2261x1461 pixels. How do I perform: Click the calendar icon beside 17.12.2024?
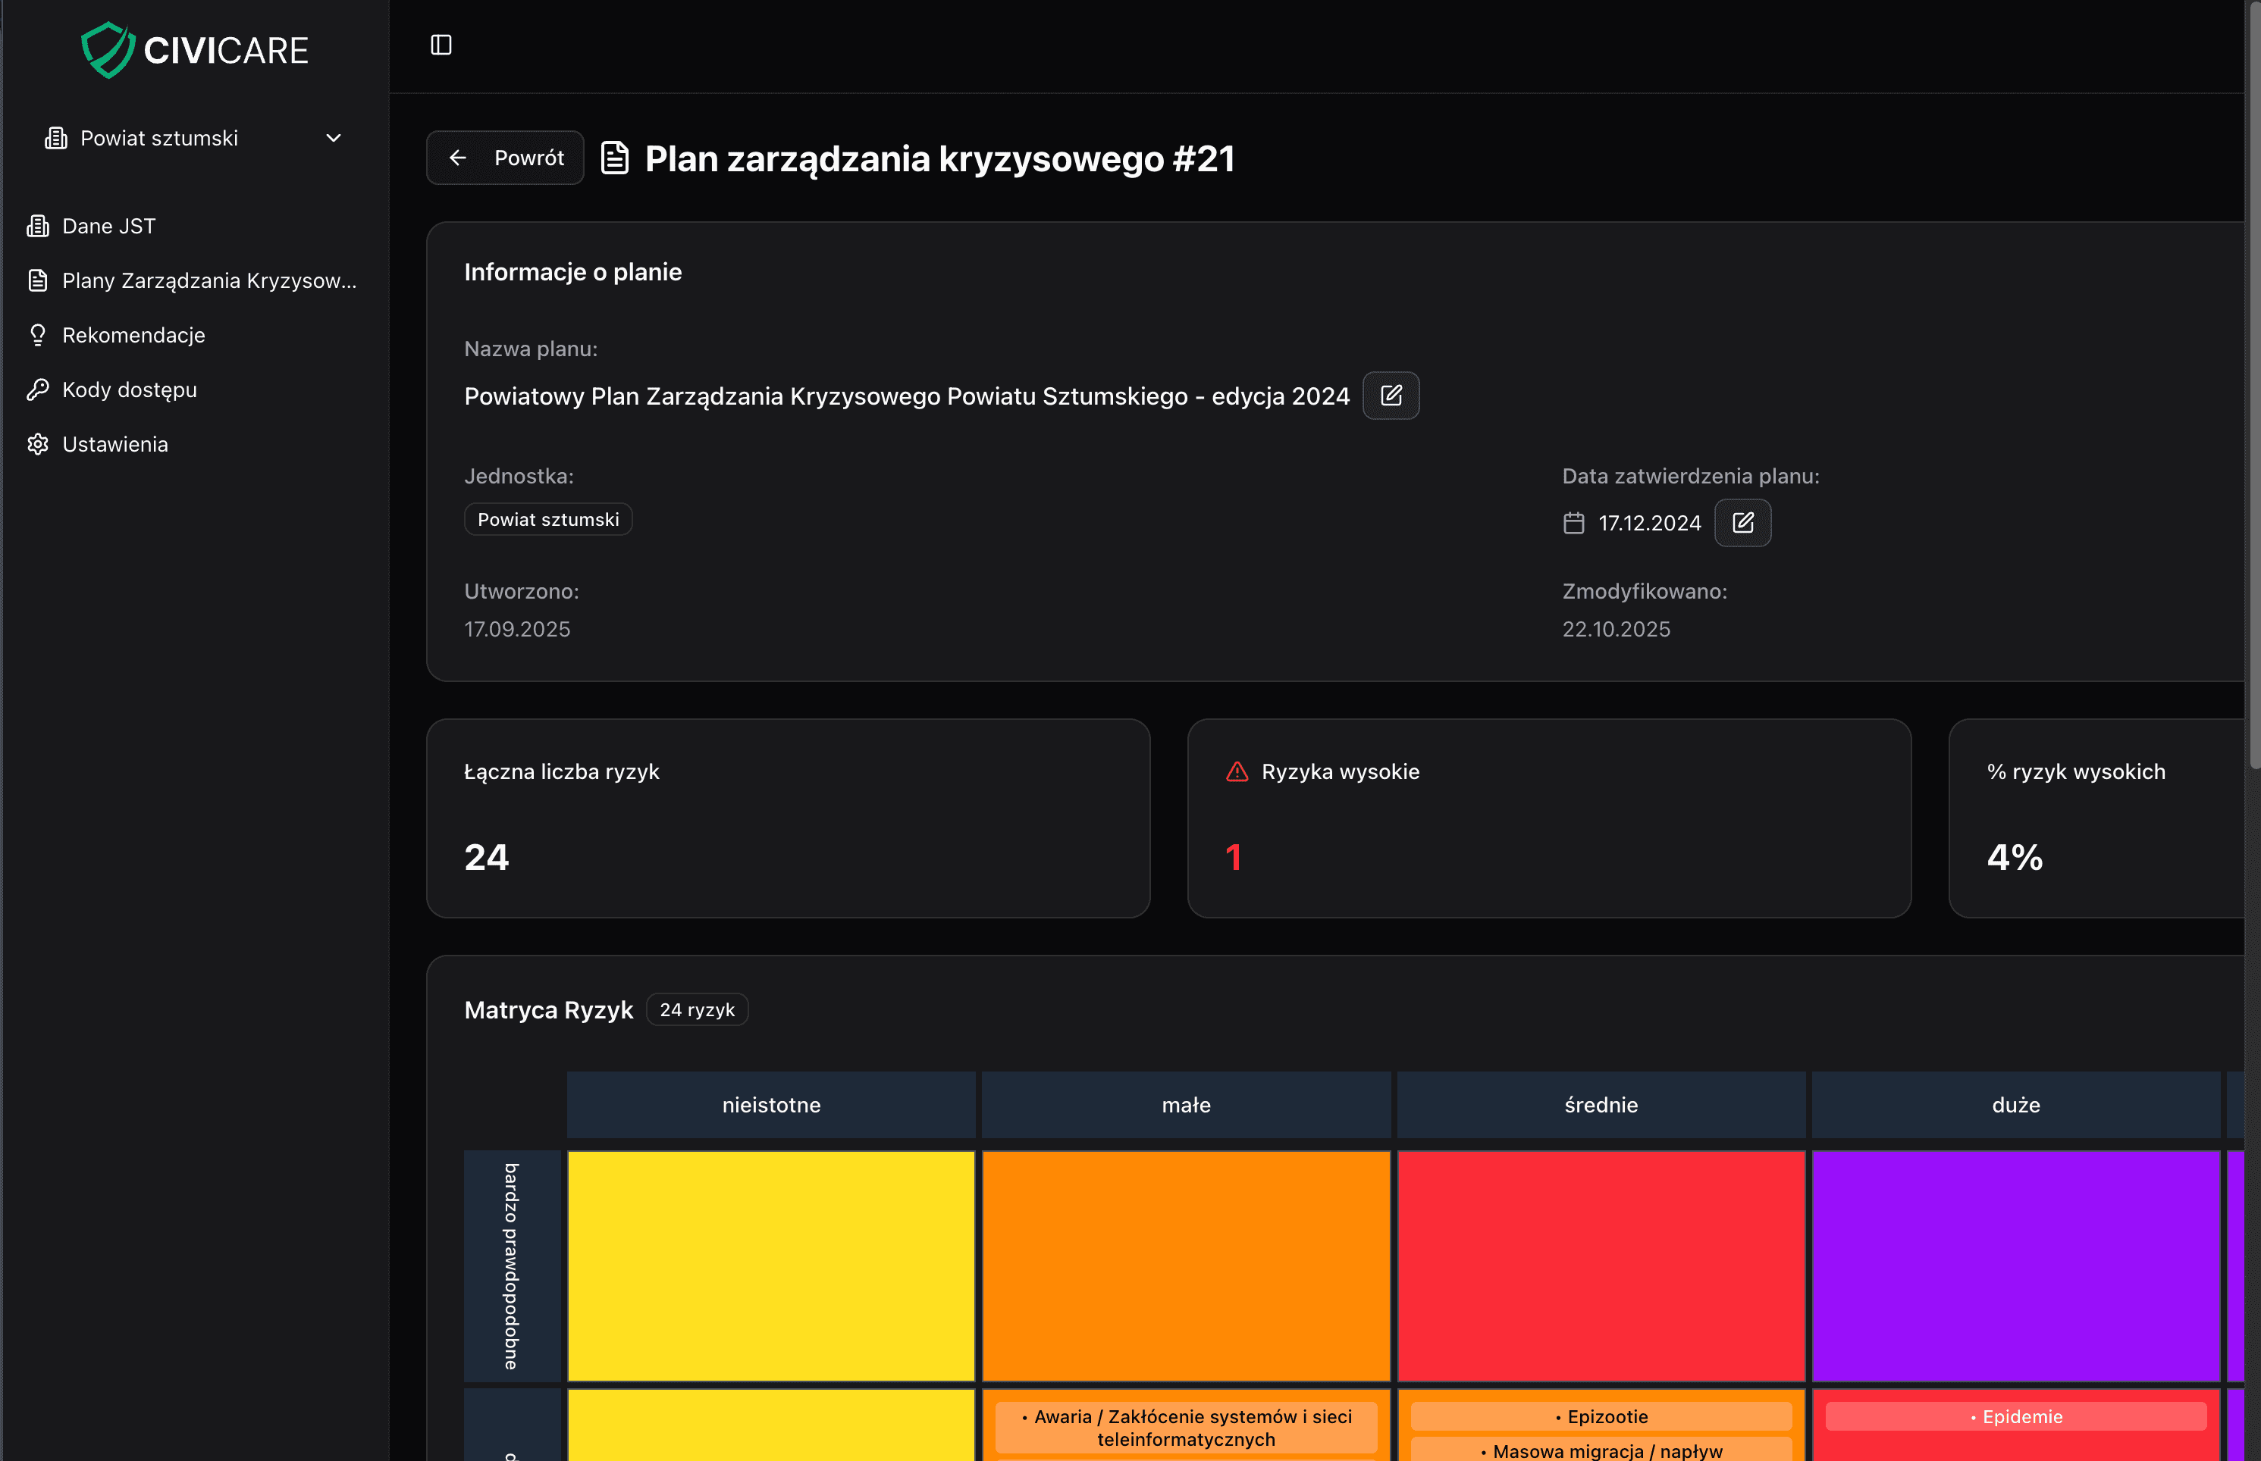point(1574,523)
